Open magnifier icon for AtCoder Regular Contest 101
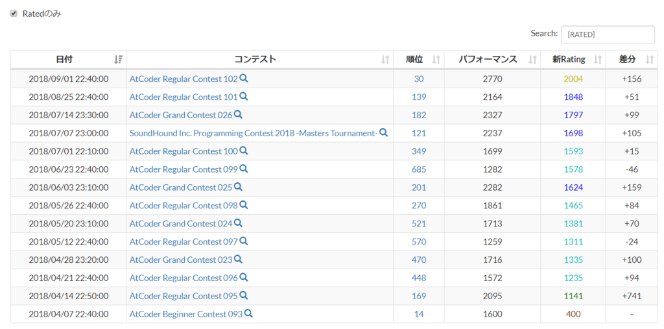This screenshot has height=329, width=664. pos(244,96)
